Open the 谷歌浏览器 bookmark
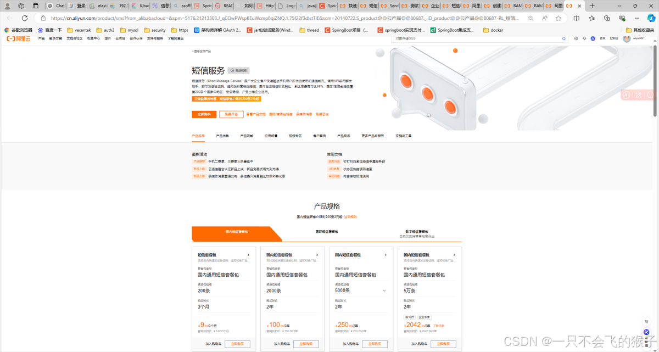The image size is (659, 352). (x=18, y=30)
